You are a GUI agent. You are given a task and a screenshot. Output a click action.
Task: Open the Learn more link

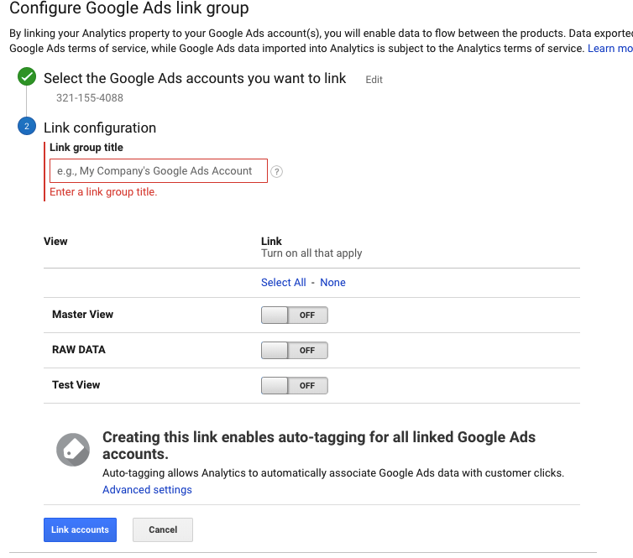(610, 49)
